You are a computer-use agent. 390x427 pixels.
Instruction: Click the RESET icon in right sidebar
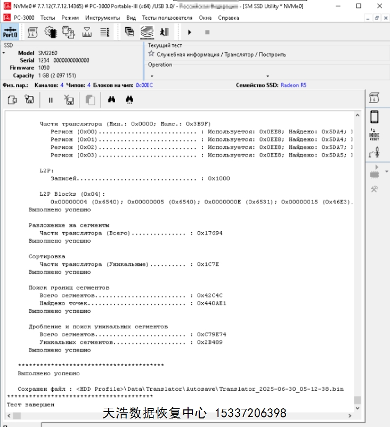pyautogui.click(x=374, y=135)
